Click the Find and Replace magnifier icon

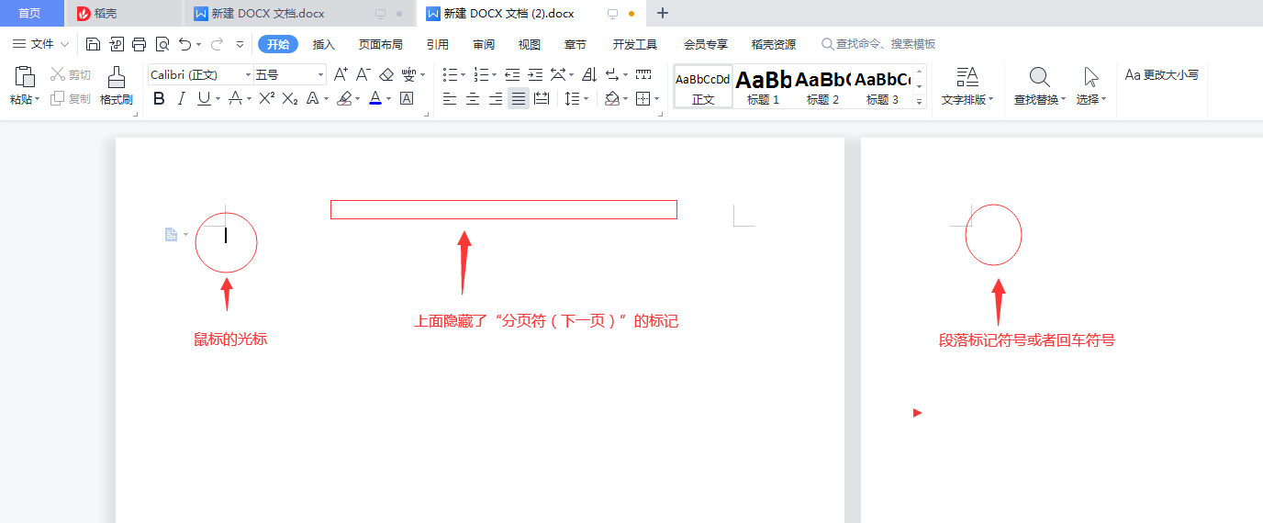coord(1039,77)
